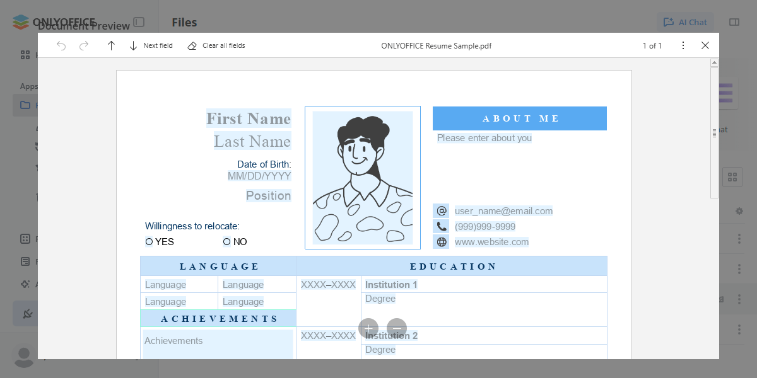Click the Next field button
Viewport: 757px width, 378px height.
click(x=151, y=45)
